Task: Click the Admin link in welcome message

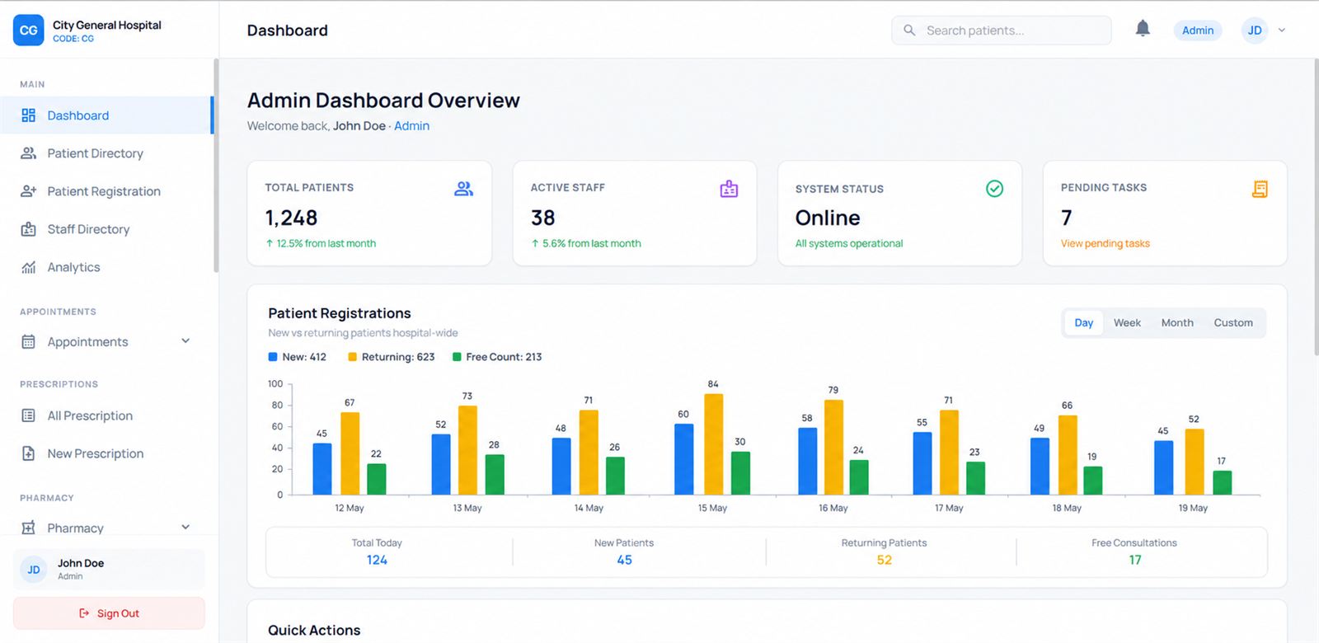Action: [411, 126]
